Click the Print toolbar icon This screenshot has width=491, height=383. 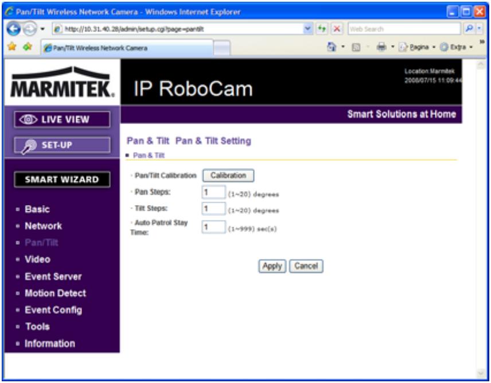pos(381,47)
